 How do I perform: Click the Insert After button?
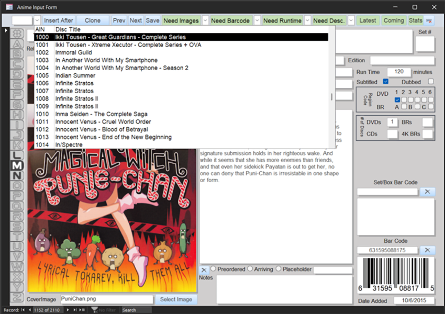click(x=59, y=21)
